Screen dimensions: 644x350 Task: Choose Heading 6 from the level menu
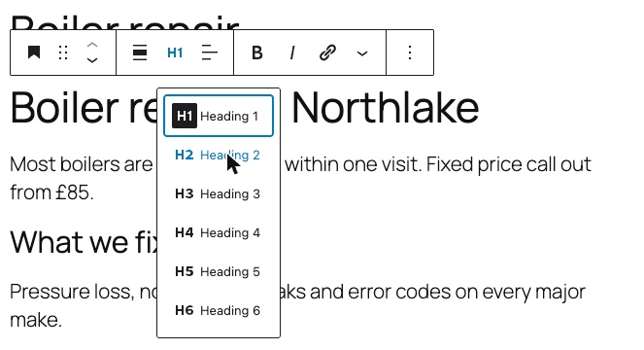219,310
